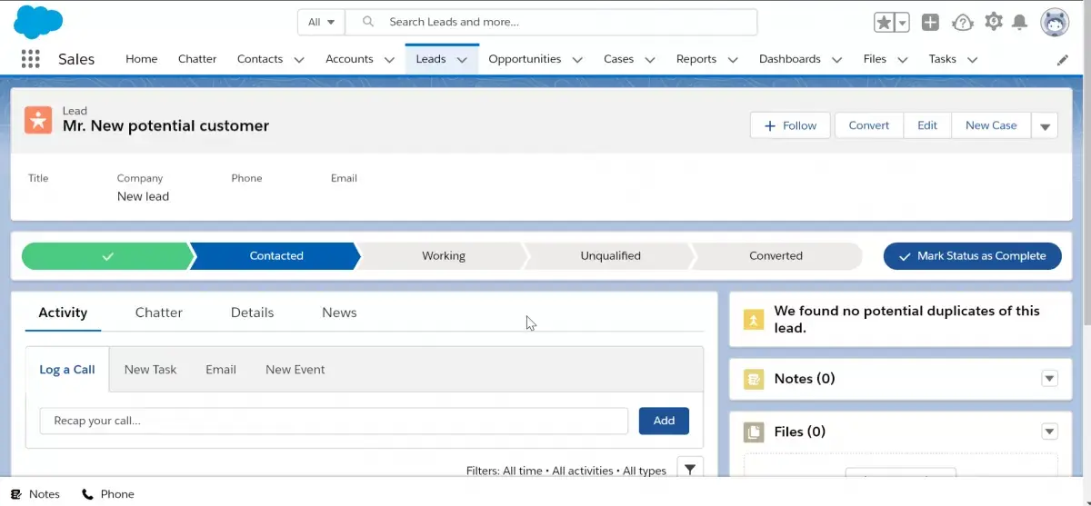
Task: Switch to the record Chatter tab
Action: click(159, 313)
